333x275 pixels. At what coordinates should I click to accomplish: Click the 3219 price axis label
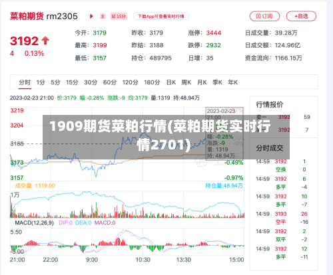click(17, 110)
